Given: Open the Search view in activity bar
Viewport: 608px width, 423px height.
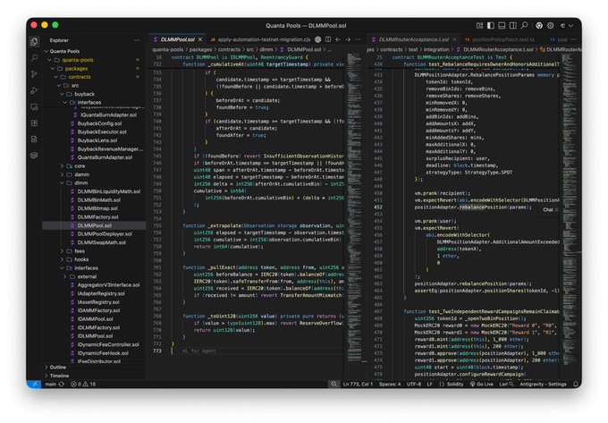Looking at the screenshot, I should coord(34,58).
